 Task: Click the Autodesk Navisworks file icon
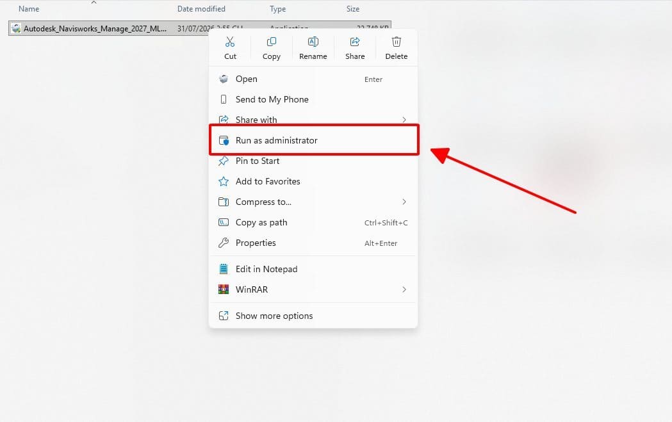[x=16, y=28]
